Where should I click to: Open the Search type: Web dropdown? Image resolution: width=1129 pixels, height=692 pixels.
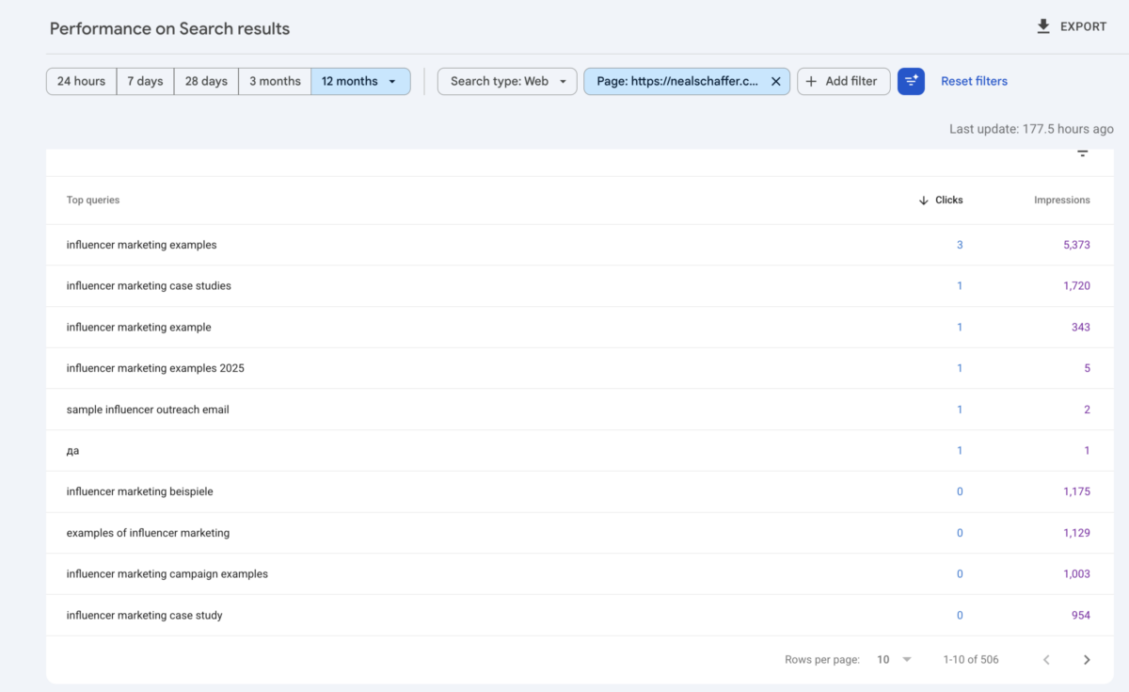coord(507,81)
